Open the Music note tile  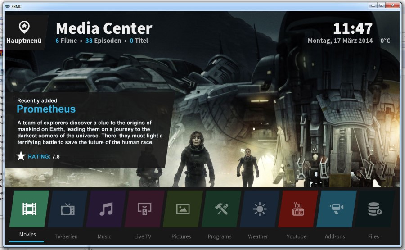coord(106,209)
